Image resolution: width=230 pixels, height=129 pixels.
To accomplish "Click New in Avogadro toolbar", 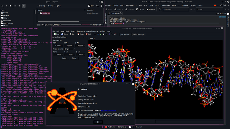I will pyautogui.click(x=57, y=34).
